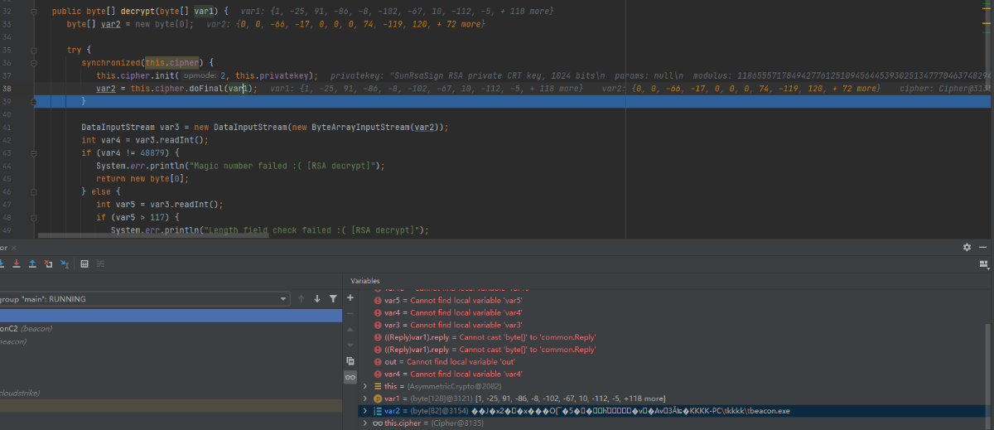Click the editor horizontal scrollbar
Image resolution: width=994 pixels, height=430 pixels.
click(x=153, y=235)
